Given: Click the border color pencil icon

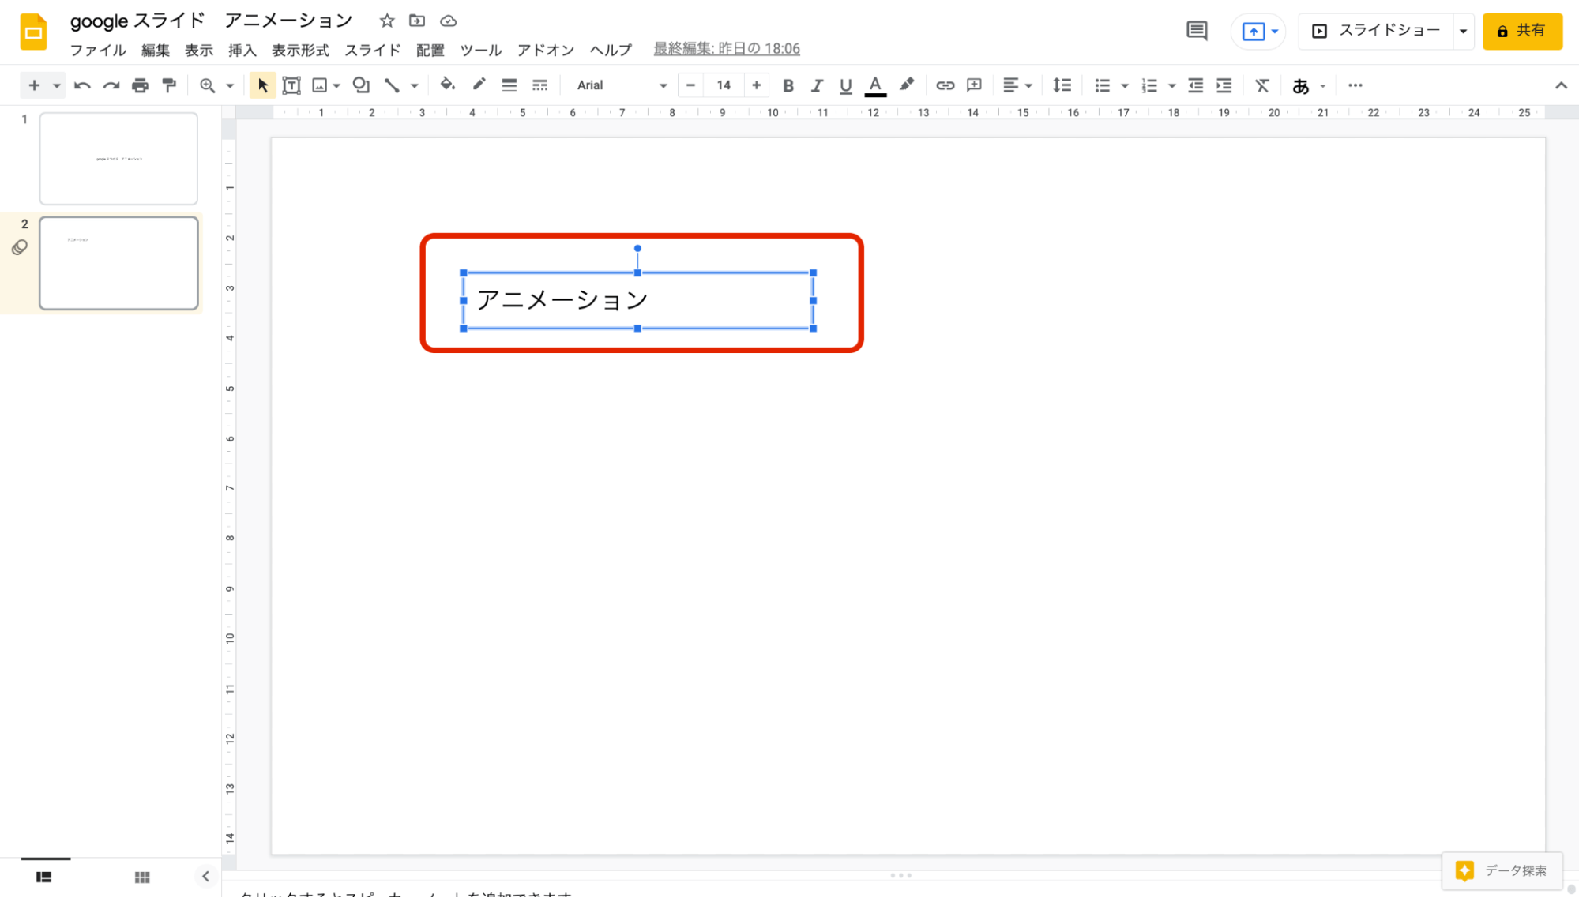Looking at the screenshot, I should click(479, 85).
